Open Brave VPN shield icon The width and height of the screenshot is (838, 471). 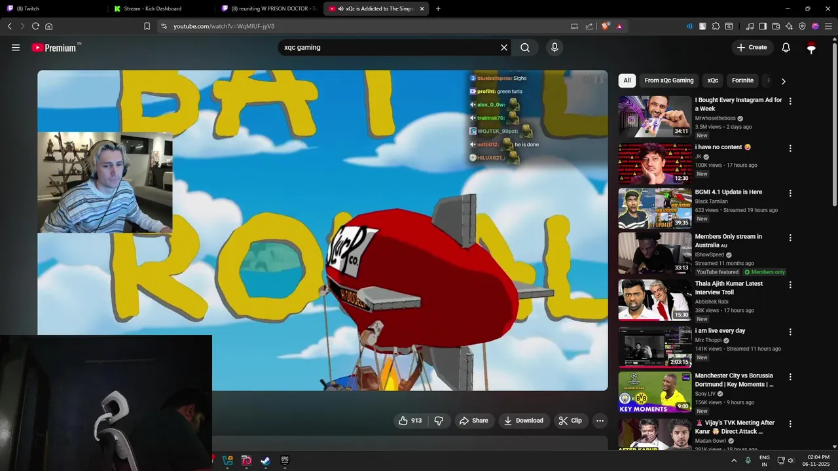click(802, 26)
